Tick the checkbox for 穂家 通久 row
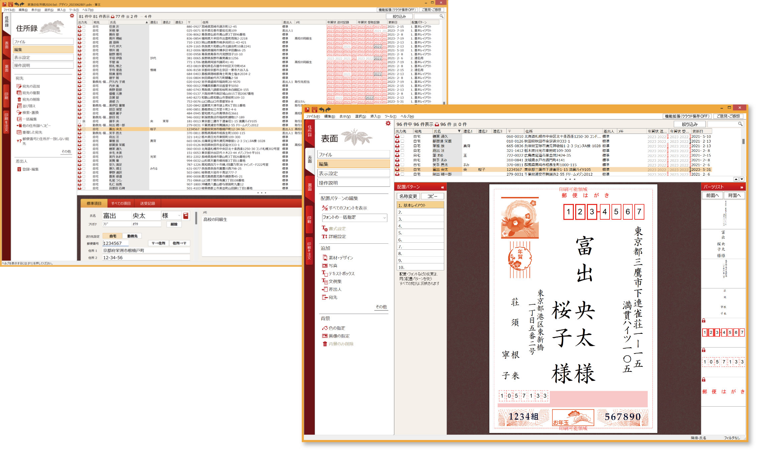The width and height of the screenshot is (757, 451). [402, 137]
